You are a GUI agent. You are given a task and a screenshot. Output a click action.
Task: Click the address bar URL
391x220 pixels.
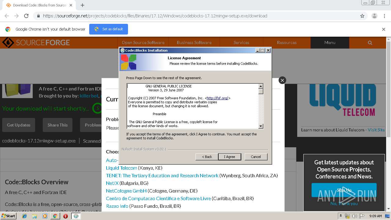click(x=155, y=16)
